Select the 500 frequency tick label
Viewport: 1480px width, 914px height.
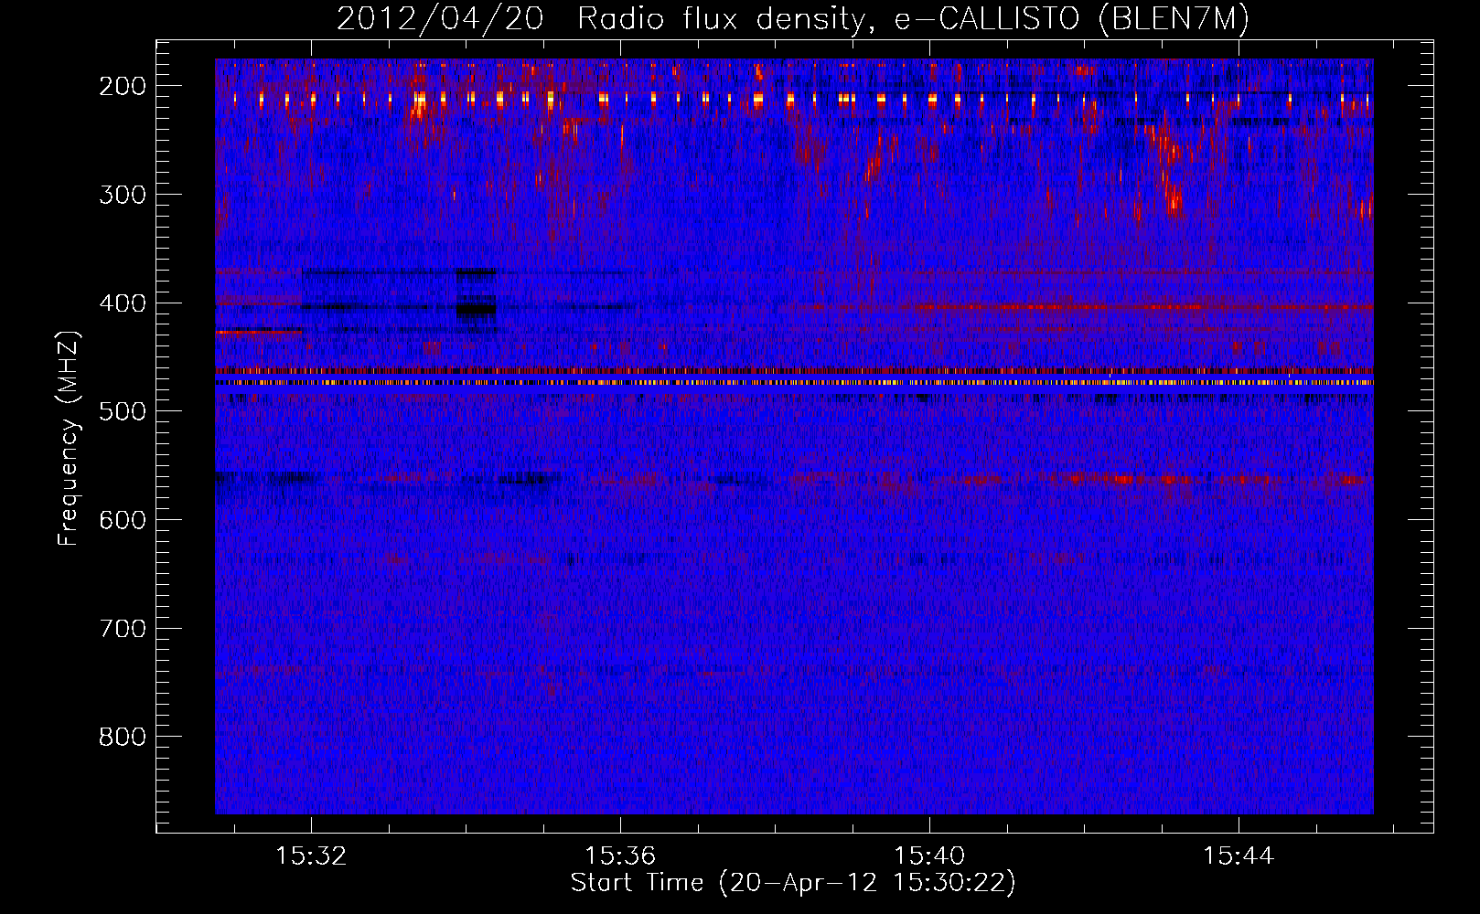tap(123, 411)
